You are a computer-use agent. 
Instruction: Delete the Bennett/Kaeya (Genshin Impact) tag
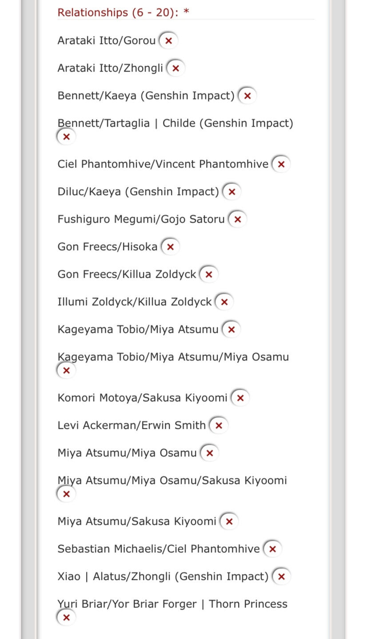(247, 96)
